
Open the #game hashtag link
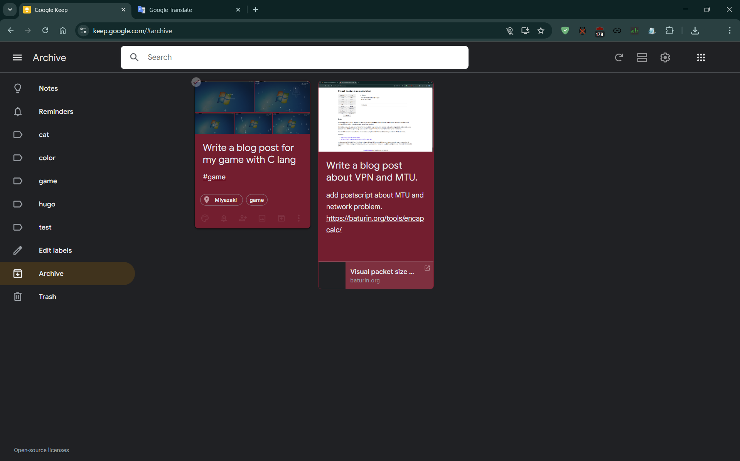coord(214,177)
